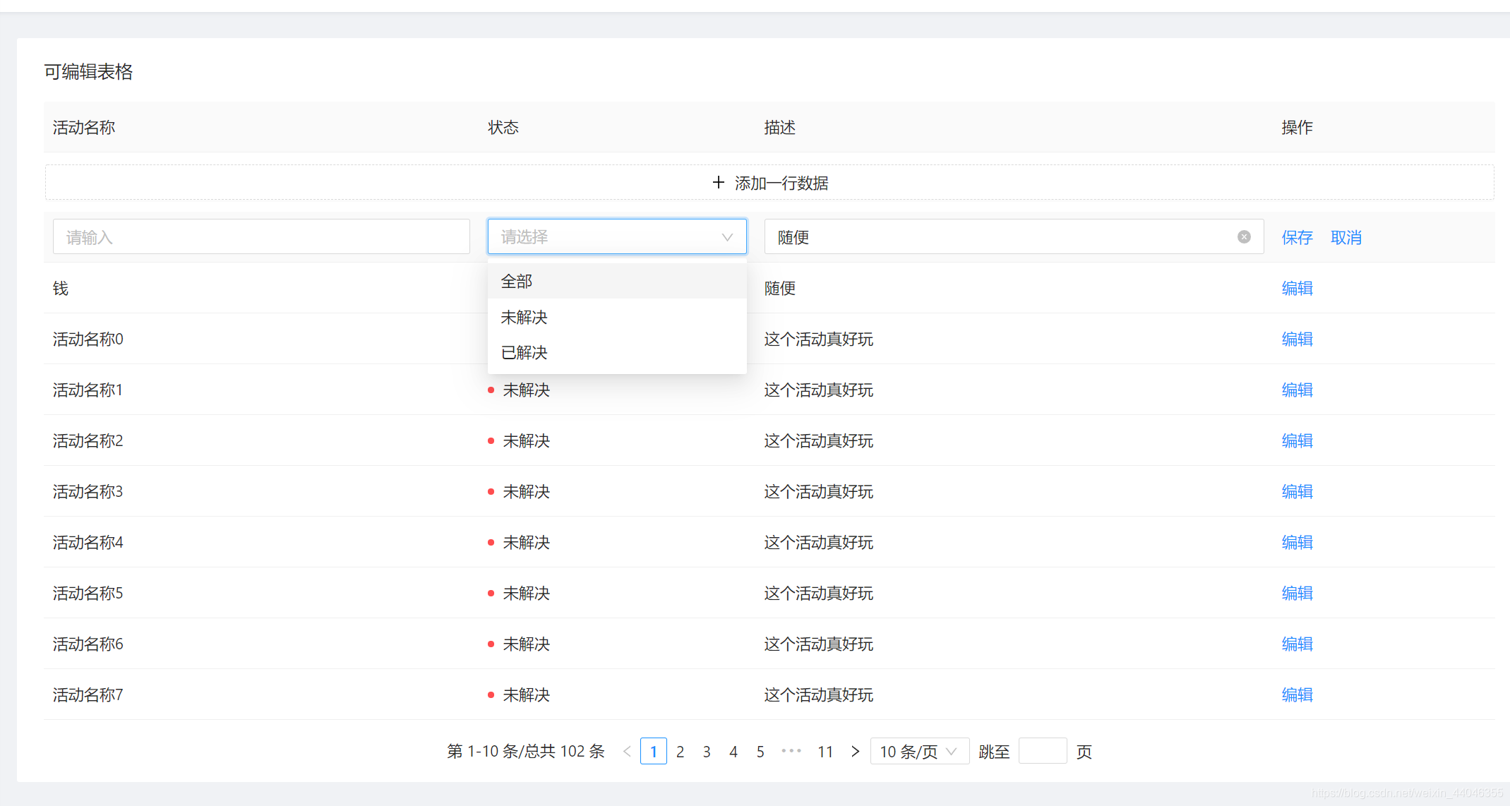The image size is (1510, 806).
Task: Click the 状态 column header
Action: (503, 127)
